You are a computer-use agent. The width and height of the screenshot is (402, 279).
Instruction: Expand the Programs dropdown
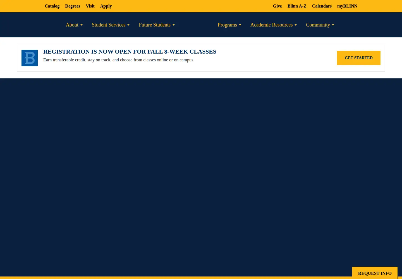[229, 25]
